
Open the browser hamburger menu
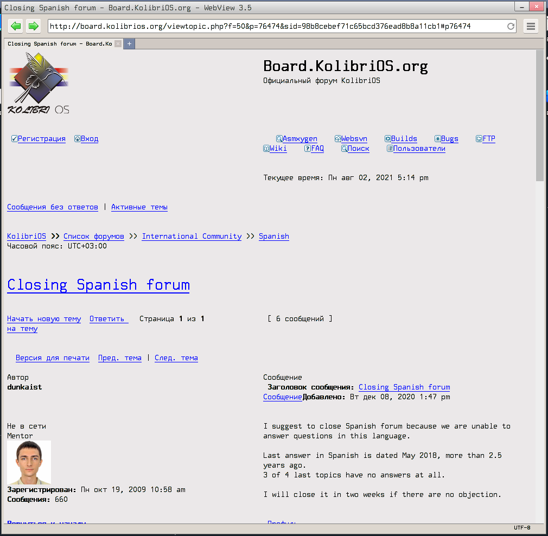[x=531, y=25]
